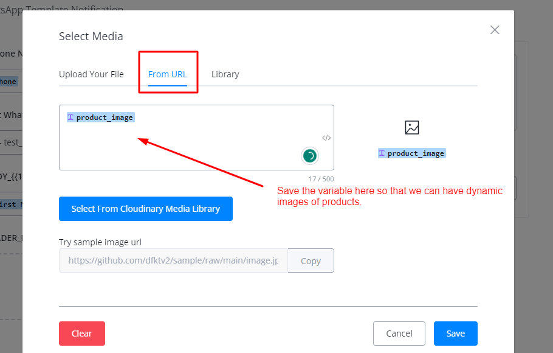The image size is (553, 353).
Task: Click the Select Media dialog title
Action: [x=91, y=37]
